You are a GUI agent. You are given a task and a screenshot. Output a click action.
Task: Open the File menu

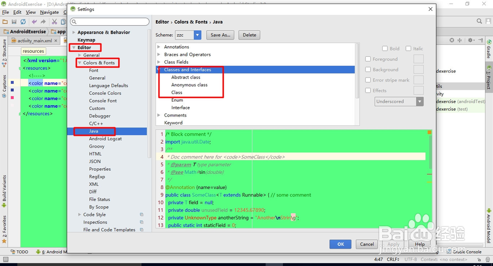point(5,12)
